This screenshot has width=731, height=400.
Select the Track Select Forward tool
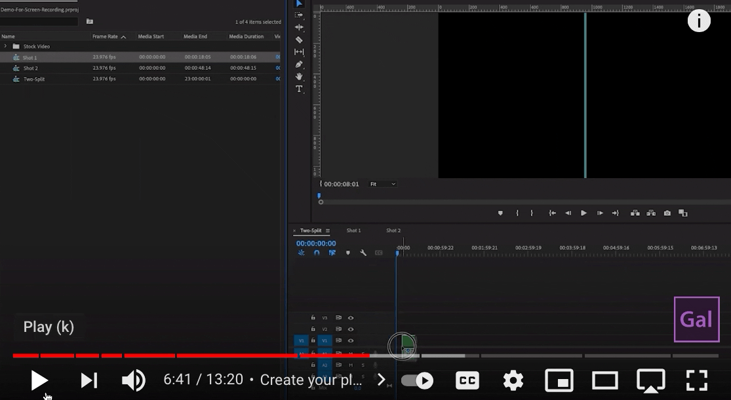click(300, 15)
